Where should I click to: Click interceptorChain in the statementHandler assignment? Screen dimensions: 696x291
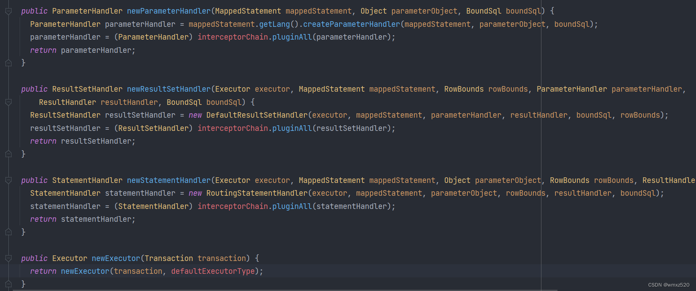[233, 207]
